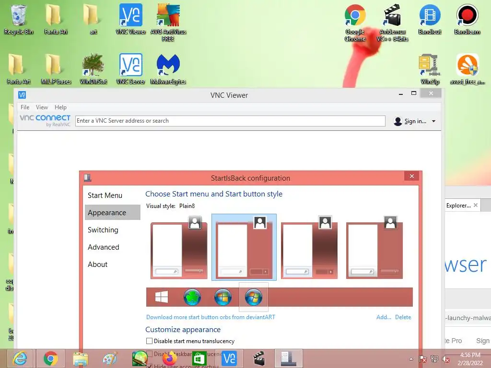The height and width of the screenshot is (368, 491).
Task: Open the Help menu in VNC Viewer
Action: coord(60,107)
